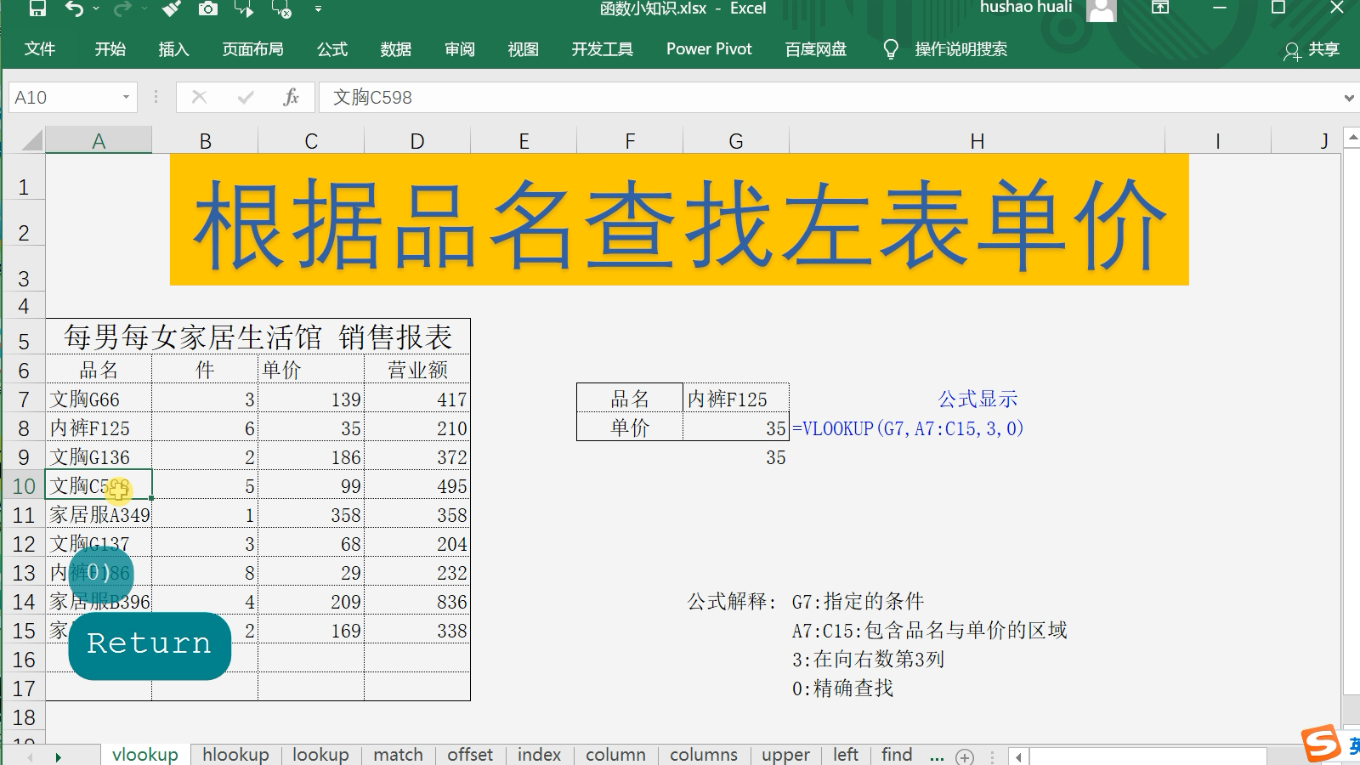This screenshot has width=1360, height=765.
Task: Switch to the 开始 ribbon tab
Action: (x=110, y=49)
